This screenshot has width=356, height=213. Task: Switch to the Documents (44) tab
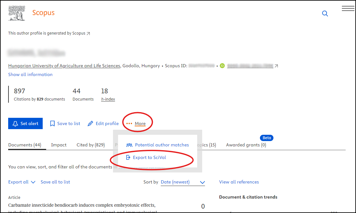[x=25, y=145]
